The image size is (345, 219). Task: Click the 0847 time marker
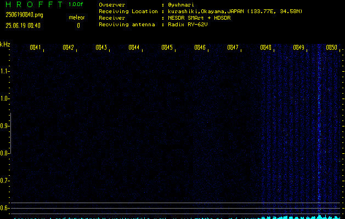pyautogui.click(x=233, y=48)
